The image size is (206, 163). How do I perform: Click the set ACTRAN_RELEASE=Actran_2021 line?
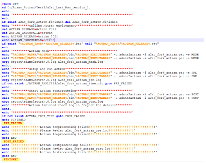29,29
